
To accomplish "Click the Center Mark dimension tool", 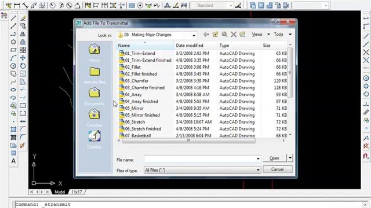I will [x=140, y=5].
